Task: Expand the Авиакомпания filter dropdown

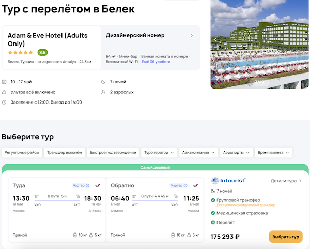Action: coord(198,152)
